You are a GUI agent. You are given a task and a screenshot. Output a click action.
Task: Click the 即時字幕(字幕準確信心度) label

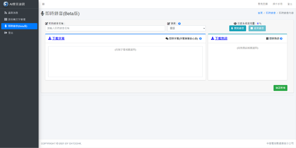(x=184, y=38)
